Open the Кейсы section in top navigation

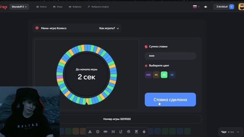42,7
